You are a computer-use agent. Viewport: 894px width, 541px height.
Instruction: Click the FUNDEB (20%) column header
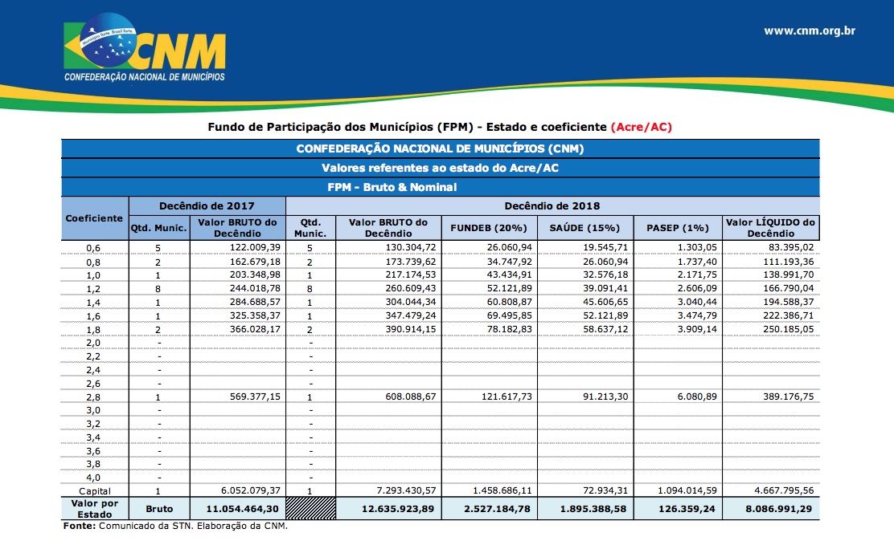pyautogui.click(x=489, y=228)
